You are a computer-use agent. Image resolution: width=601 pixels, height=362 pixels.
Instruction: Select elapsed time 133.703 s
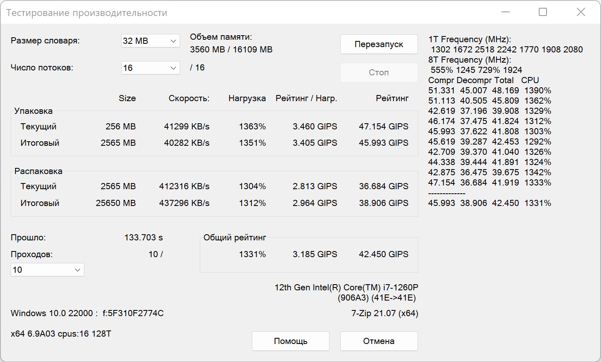[x=143, y=238]
